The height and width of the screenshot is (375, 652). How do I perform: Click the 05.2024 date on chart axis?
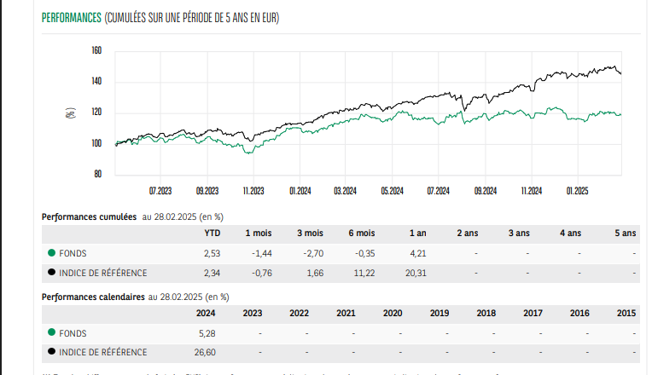coord(392,191)
